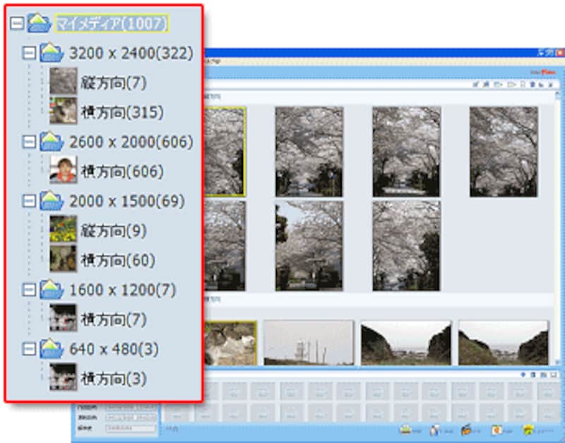Screen dimensions: 565x443
Task: Select the top-right cherry blossom photo thumbnail
Action: point(504,152)
